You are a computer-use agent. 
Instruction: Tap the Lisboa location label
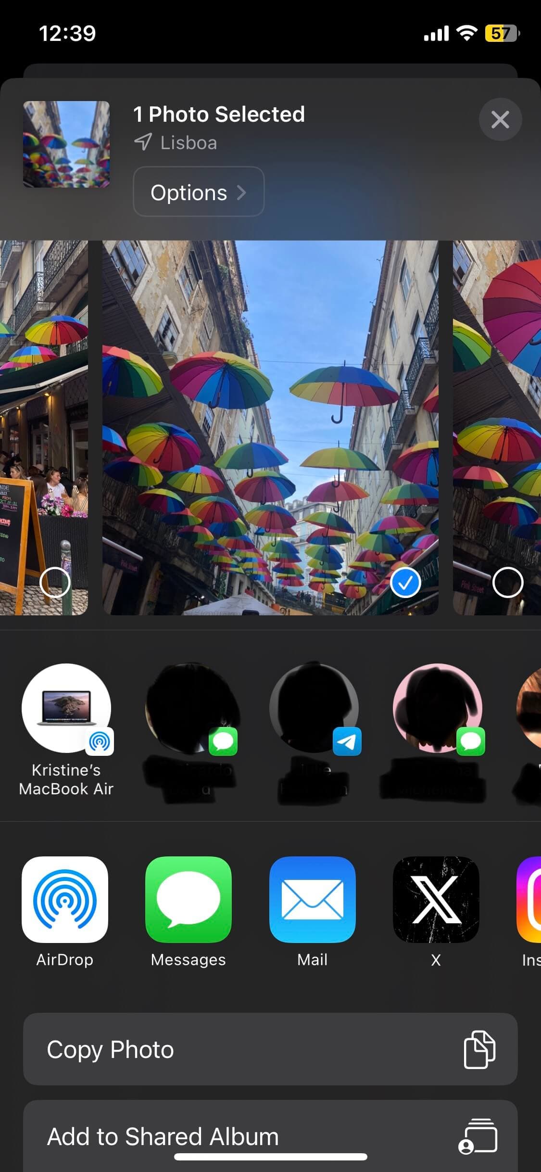click(188, 143)
